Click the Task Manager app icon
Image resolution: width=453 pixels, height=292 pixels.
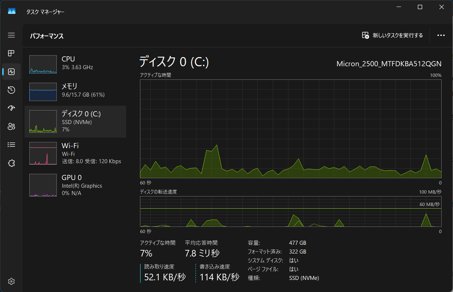coord(12,11)
